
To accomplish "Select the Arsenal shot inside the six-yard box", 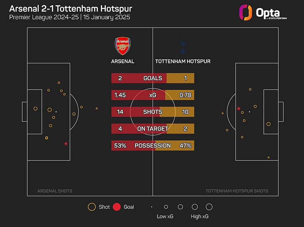I will 35,109.
